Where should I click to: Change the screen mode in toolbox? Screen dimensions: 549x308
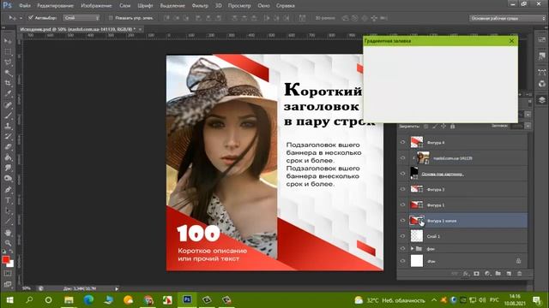pyautogui.click(x=8, y=284)
